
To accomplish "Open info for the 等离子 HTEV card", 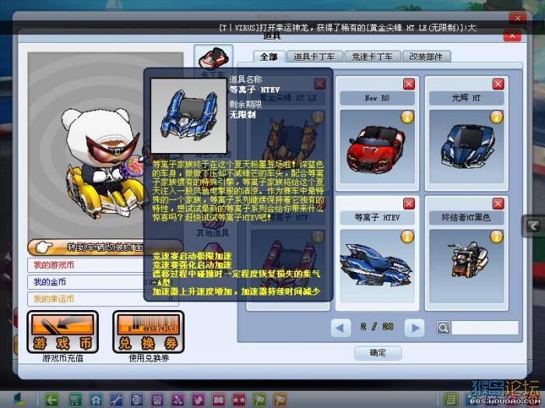I will point(407,237).
